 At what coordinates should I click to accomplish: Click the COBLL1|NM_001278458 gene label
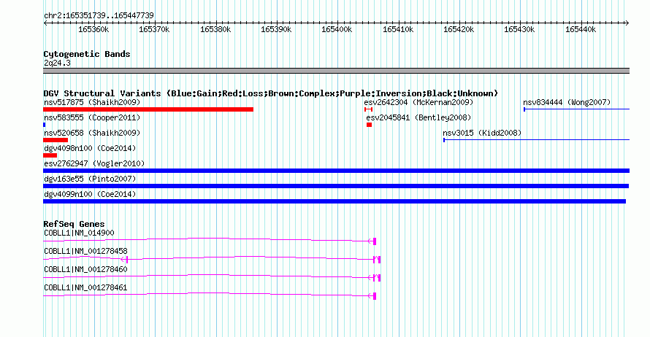tap(85, 252)
